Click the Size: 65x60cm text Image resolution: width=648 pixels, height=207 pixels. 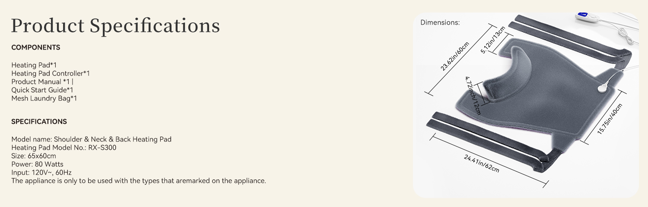point(34,156)
